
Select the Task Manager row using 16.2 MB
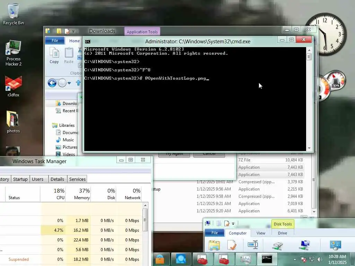[x=71, y=230]
